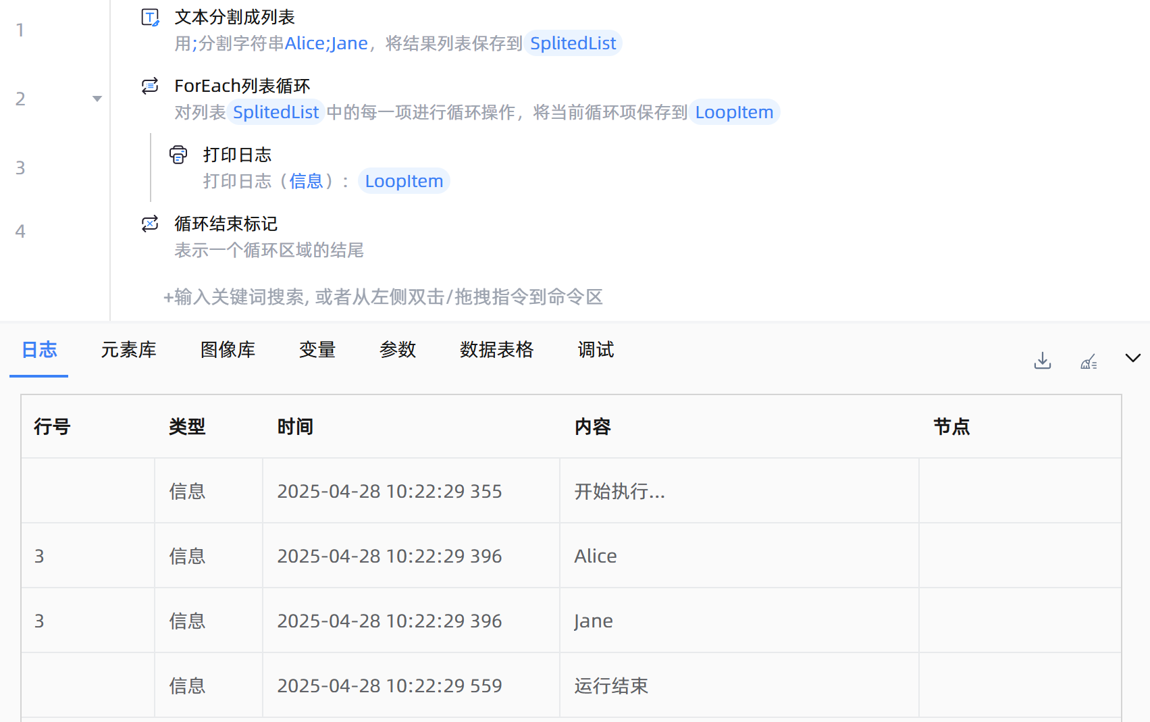1150x722 pixels.
Task: Open the 图像库 tab
Action: click(x=228, y=350)
